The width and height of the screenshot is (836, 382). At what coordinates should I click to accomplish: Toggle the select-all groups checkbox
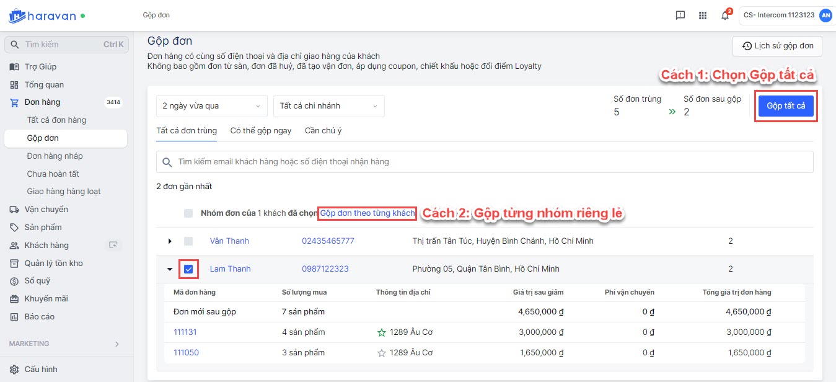[188, 213]
